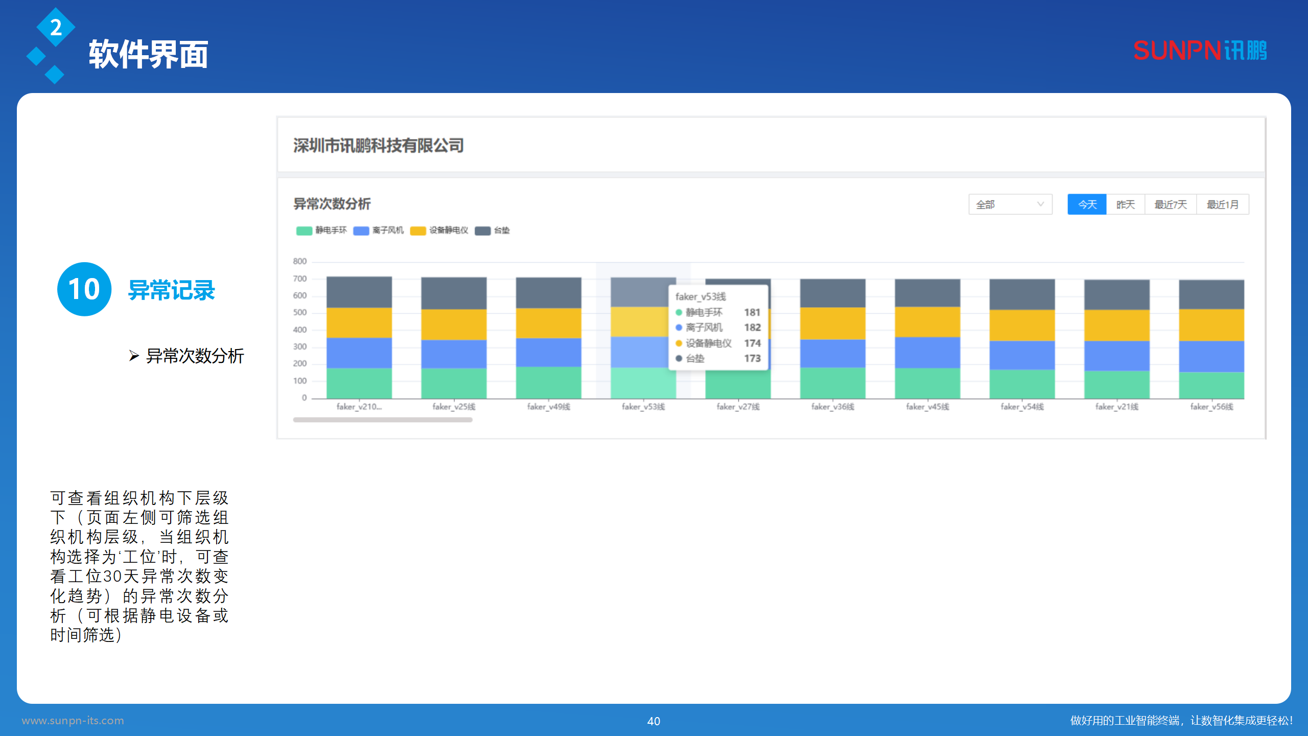Click the gray 台垫 segment of faker_v56线 bar

(1211, 294)
